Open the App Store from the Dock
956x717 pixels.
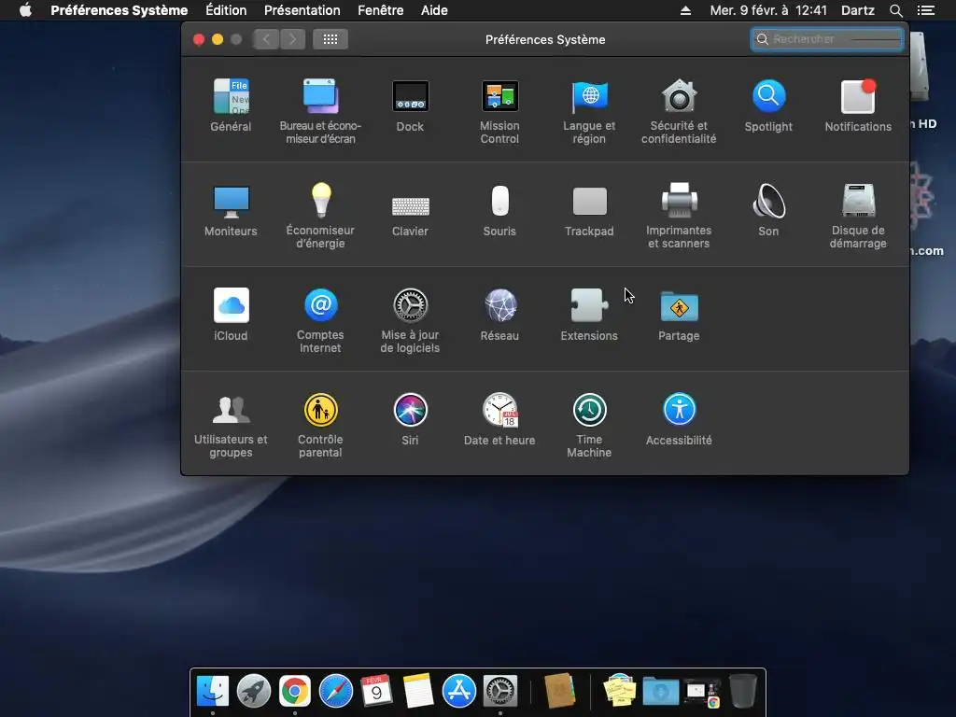[458, 691]
